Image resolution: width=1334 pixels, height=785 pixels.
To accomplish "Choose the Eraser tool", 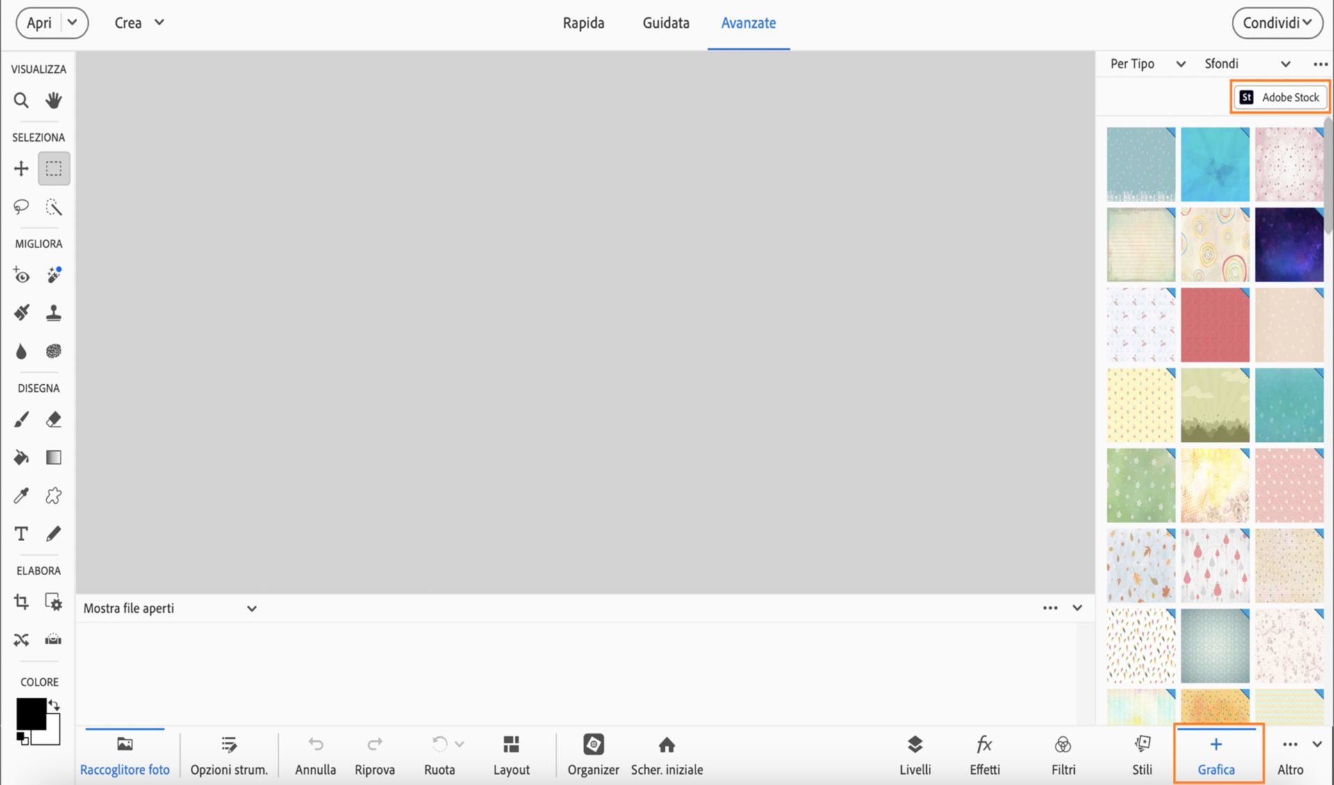I will point(53,420).
